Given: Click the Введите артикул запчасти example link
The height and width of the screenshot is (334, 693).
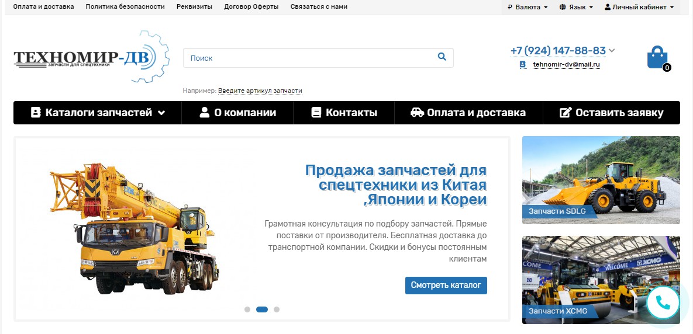Looking at the screenshot, I should (x=260, y=91).
